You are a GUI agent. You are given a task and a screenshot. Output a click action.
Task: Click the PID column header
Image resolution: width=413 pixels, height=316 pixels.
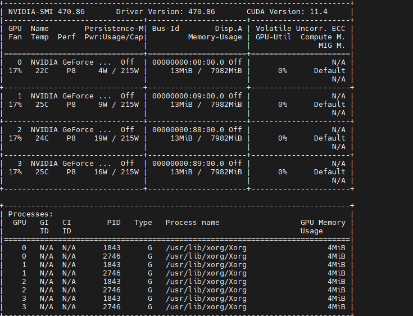click(x=114, y=223)
